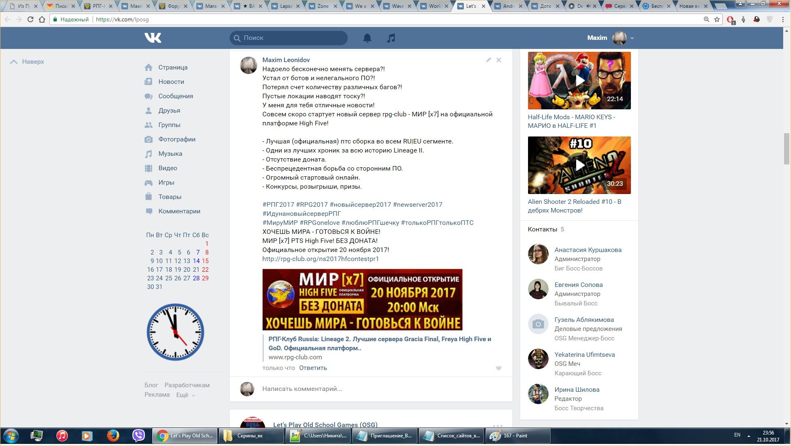Reload the page in browser
Screen dimensions: 791x446
30,19
